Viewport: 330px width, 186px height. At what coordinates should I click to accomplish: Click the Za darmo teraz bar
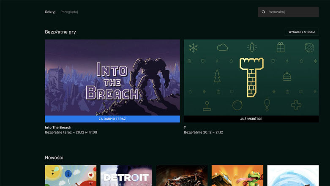point(112,119)
